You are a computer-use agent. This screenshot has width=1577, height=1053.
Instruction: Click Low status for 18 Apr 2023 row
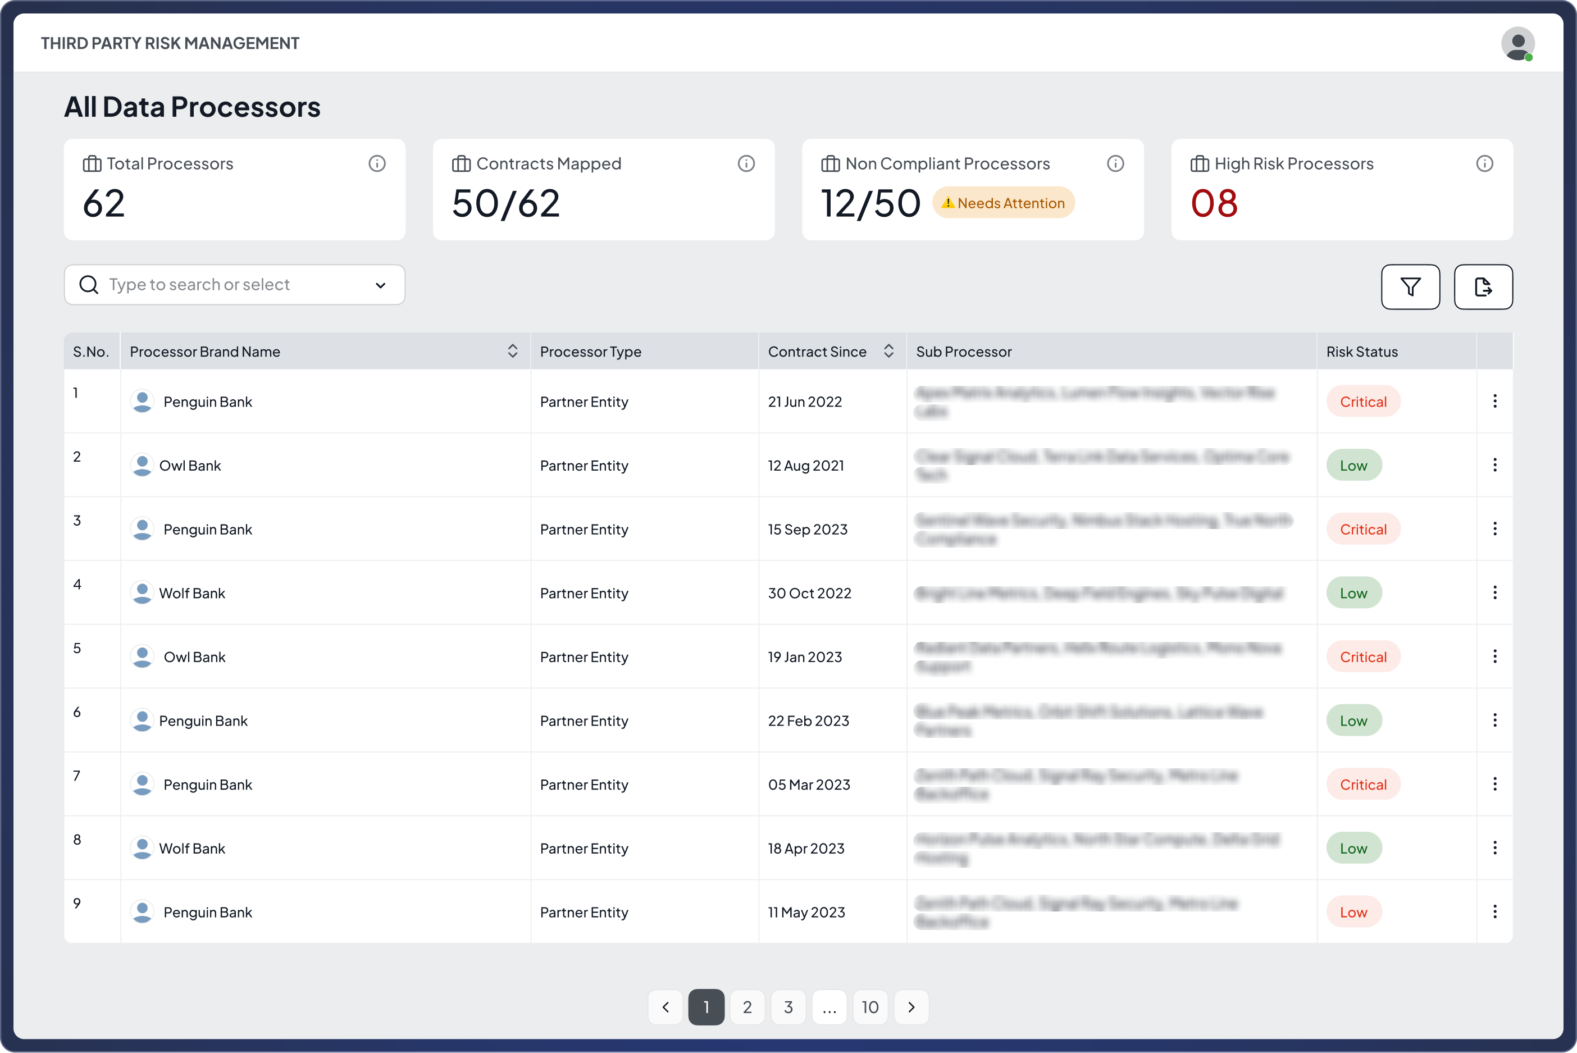(1353, 847)
